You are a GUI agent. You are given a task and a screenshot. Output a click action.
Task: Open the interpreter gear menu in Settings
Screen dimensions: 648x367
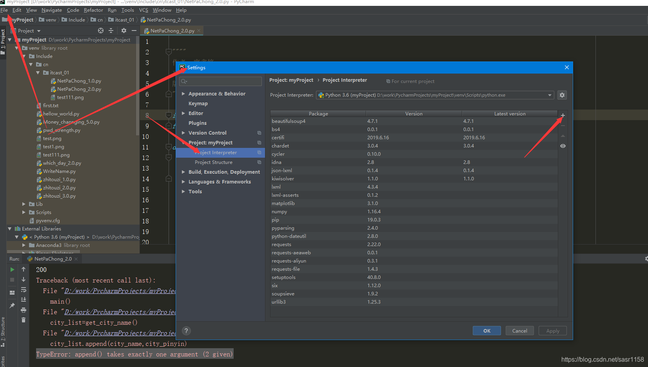pos(562,95)
